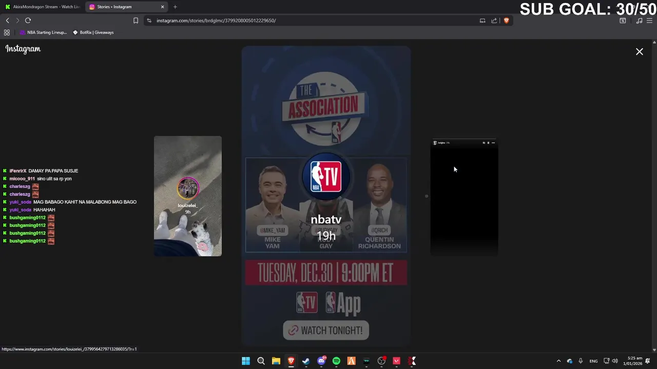Open the Windows Start menu

246,361
